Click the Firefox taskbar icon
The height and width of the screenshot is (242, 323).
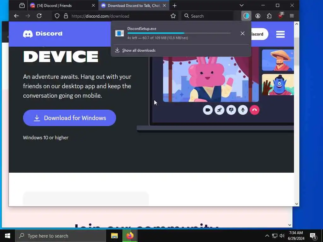[x=130, y=236]
